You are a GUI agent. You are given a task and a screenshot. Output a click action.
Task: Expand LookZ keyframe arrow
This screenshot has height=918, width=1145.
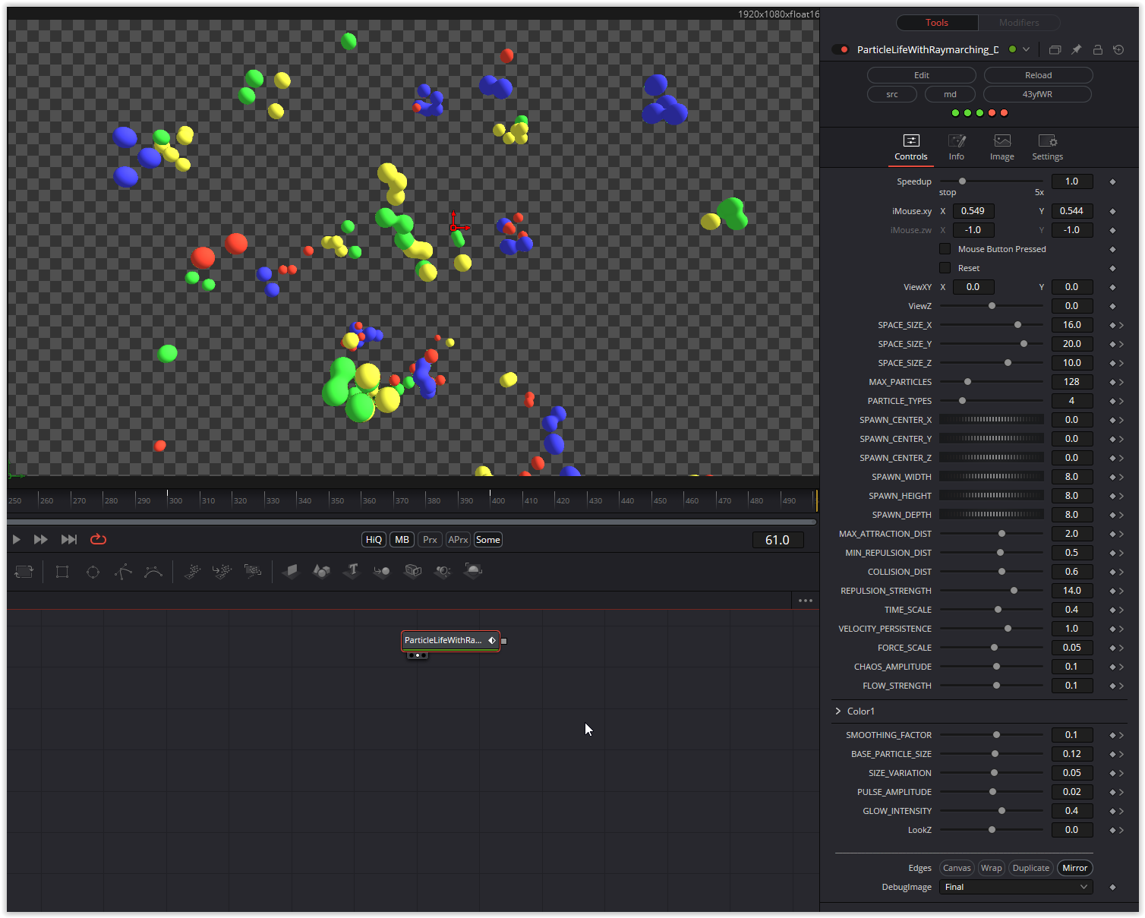click(1121, 830)
